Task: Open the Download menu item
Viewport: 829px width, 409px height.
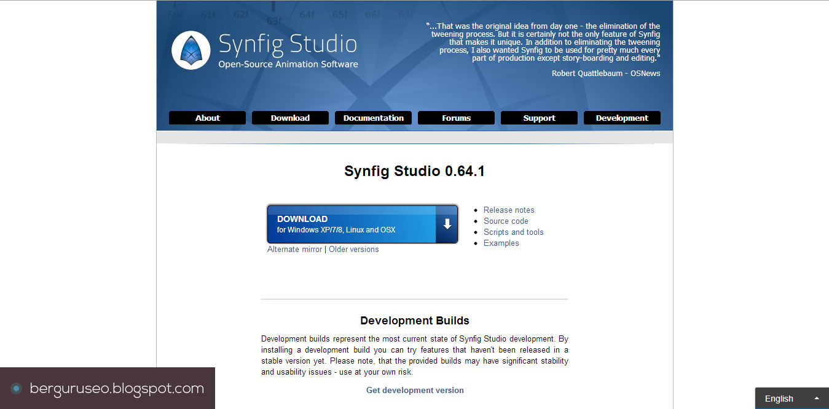Action: click(x=290, y=118)
